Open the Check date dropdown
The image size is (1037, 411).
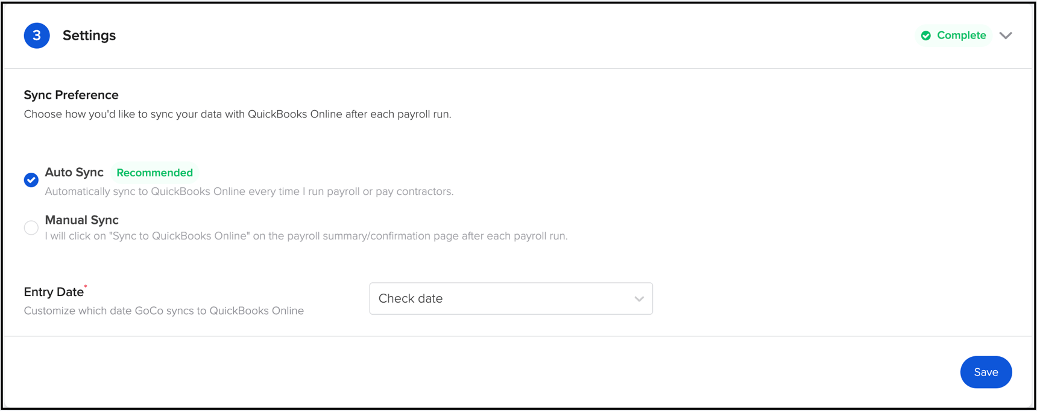tap(511, 298)
